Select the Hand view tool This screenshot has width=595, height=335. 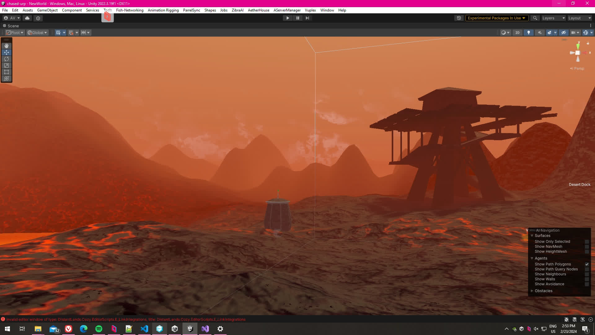click(x=7, y=46)
